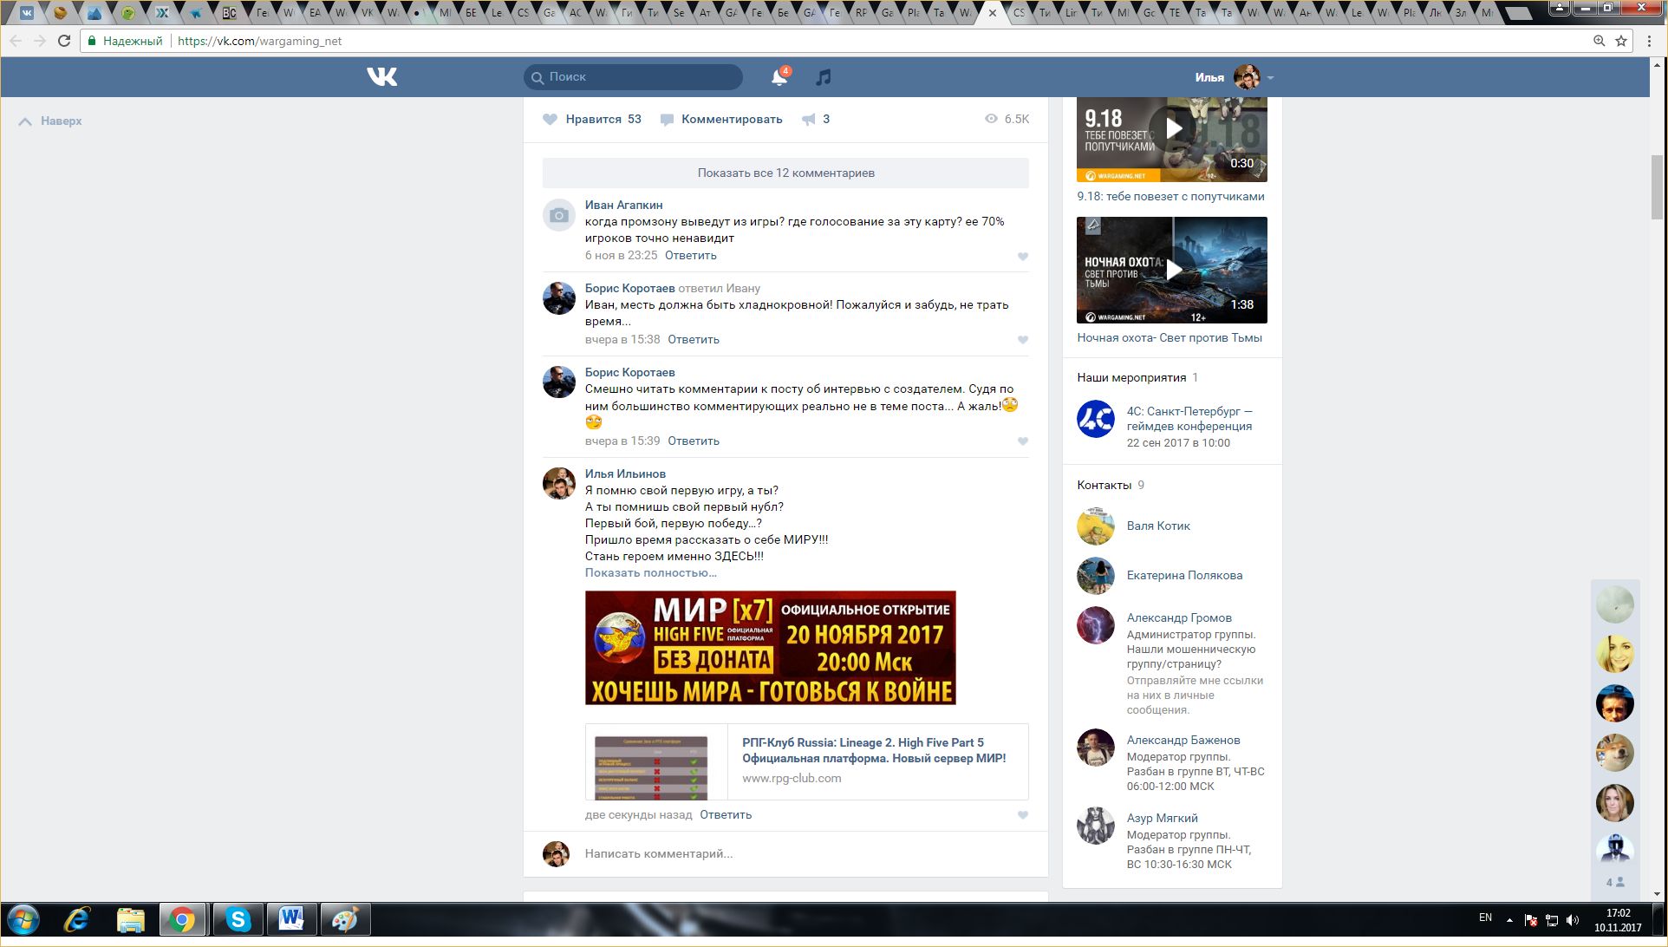Open contact Екатерина Полякова
This screenshot has width=1668, height=947.
point(1184,576)
